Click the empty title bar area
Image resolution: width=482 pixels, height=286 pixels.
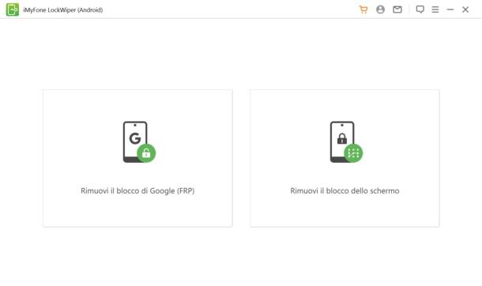(x=231, y=9)
